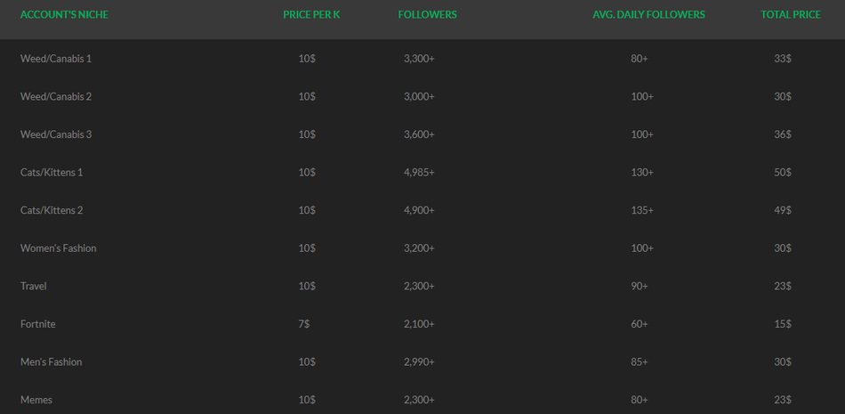Viewport: 845px width, 414px height.
Task: Click the Followers column header
Action: pos(427,15)
